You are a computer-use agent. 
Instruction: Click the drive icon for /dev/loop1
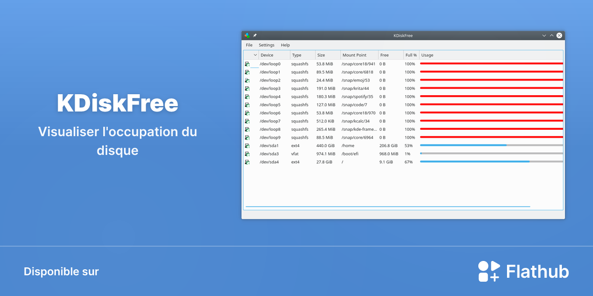click(x=247, y=72)
